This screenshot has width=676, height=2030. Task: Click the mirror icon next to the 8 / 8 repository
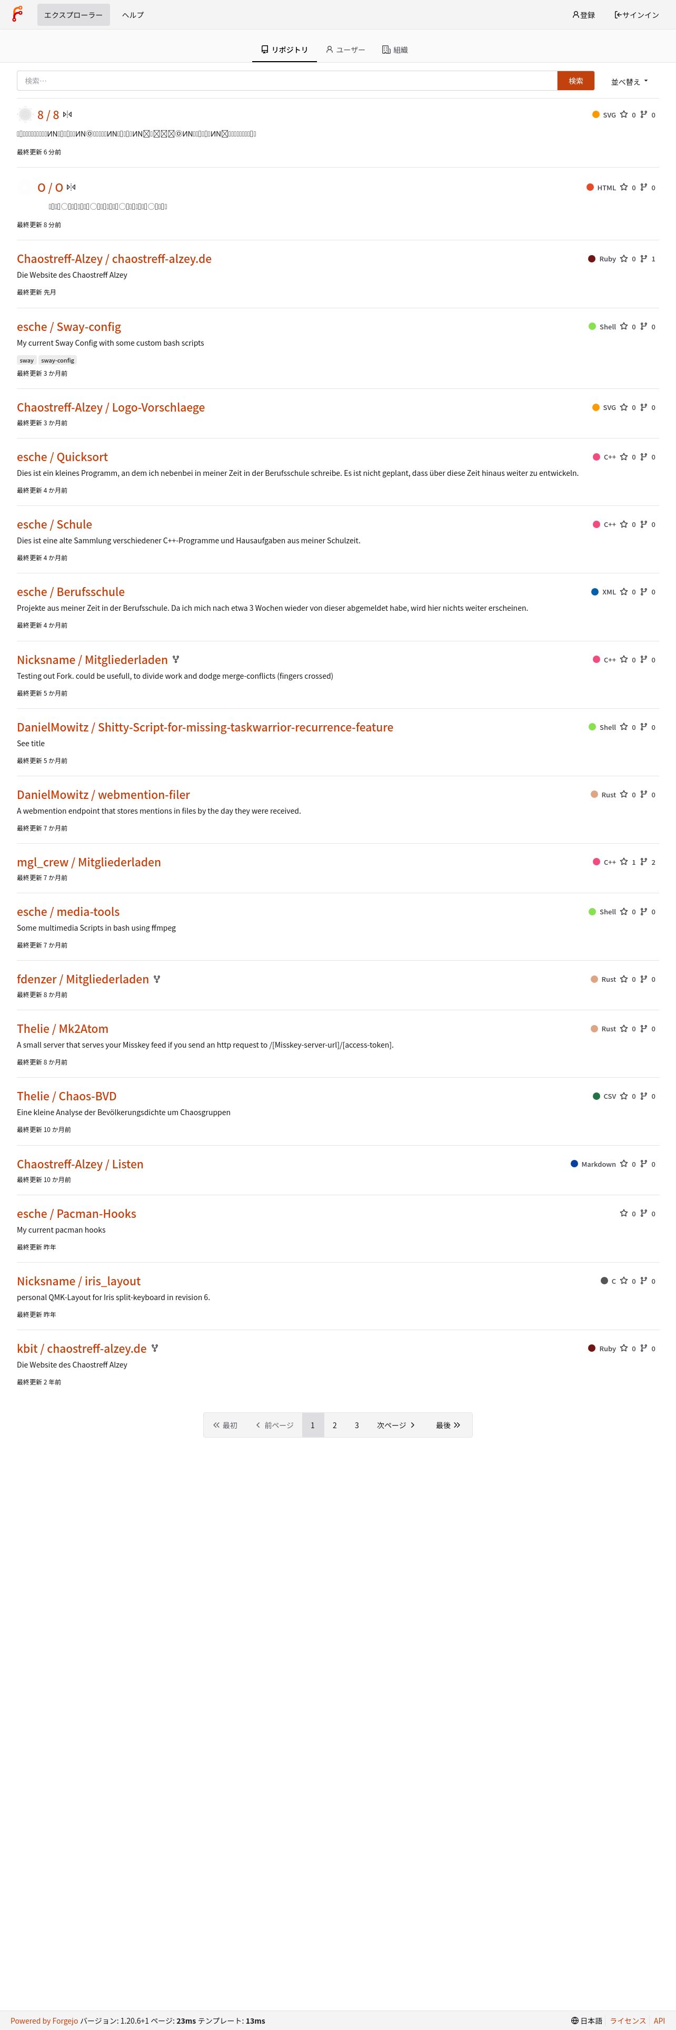[68, 114]
